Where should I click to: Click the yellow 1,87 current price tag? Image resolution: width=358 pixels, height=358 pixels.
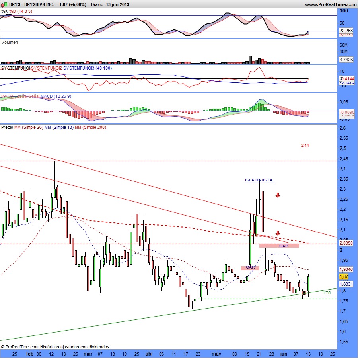344,276
